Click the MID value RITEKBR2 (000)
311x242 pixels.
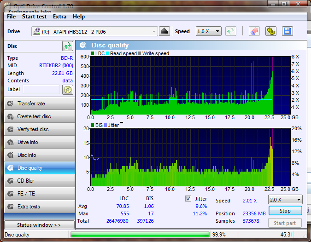click(56, 65)
